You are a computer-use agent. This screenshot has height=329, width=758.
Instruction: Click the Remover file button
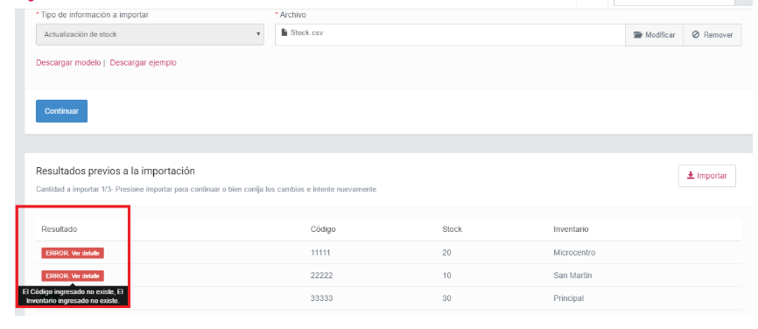712,35
